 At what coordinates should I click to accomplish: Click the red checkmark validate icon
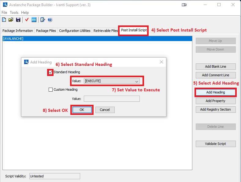coord(27,20)
